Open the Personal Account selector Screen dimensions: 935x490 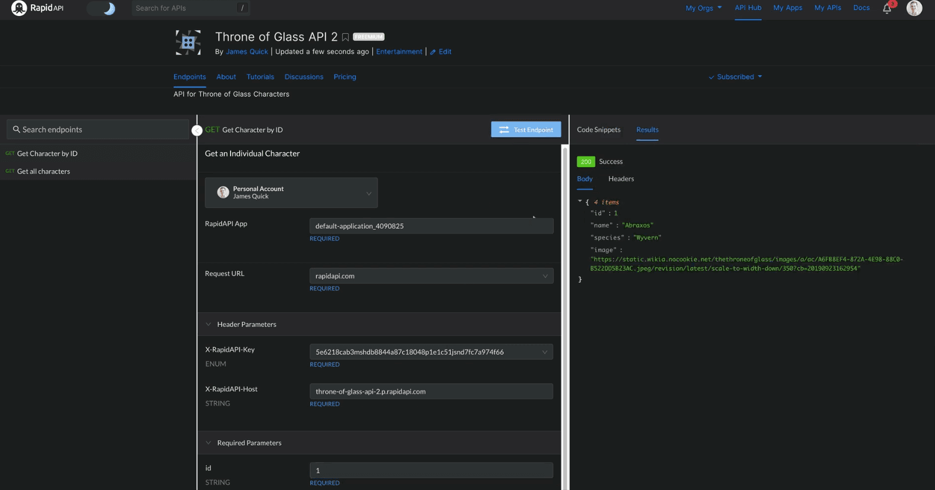(x=291, y=193)
